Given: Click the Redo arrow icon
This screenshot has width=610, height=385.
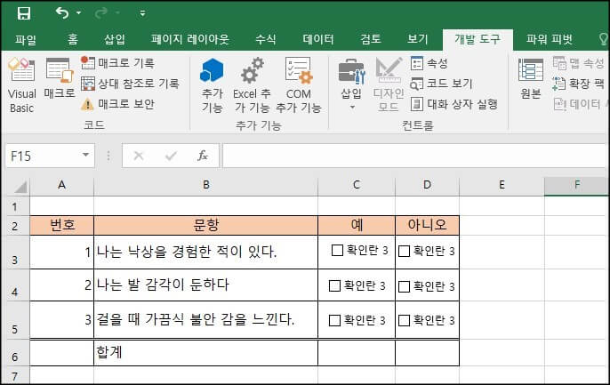Looking at the screenshot, I should [101, 13].
